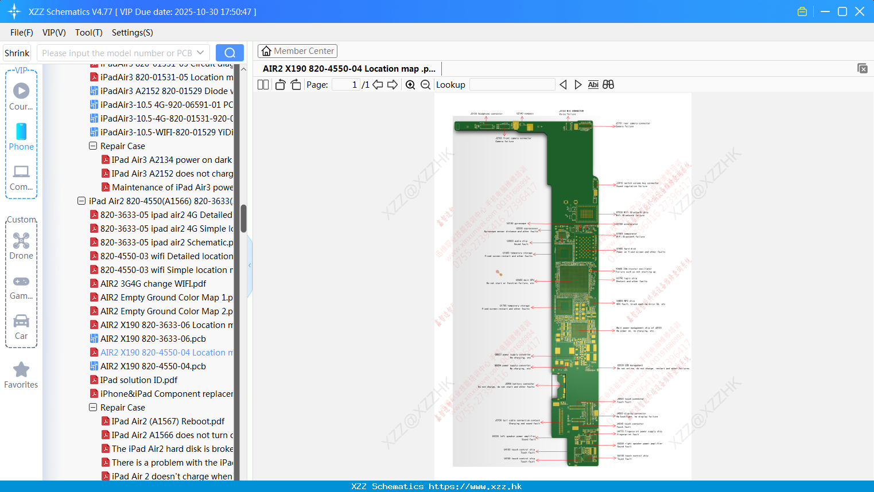Open Maintenance of iPad Air3 power case
The image size is (874, 492).
[x=168, y=188]
